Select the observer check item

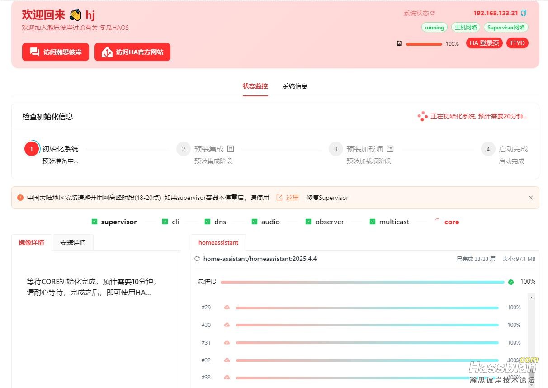[325, 222]
